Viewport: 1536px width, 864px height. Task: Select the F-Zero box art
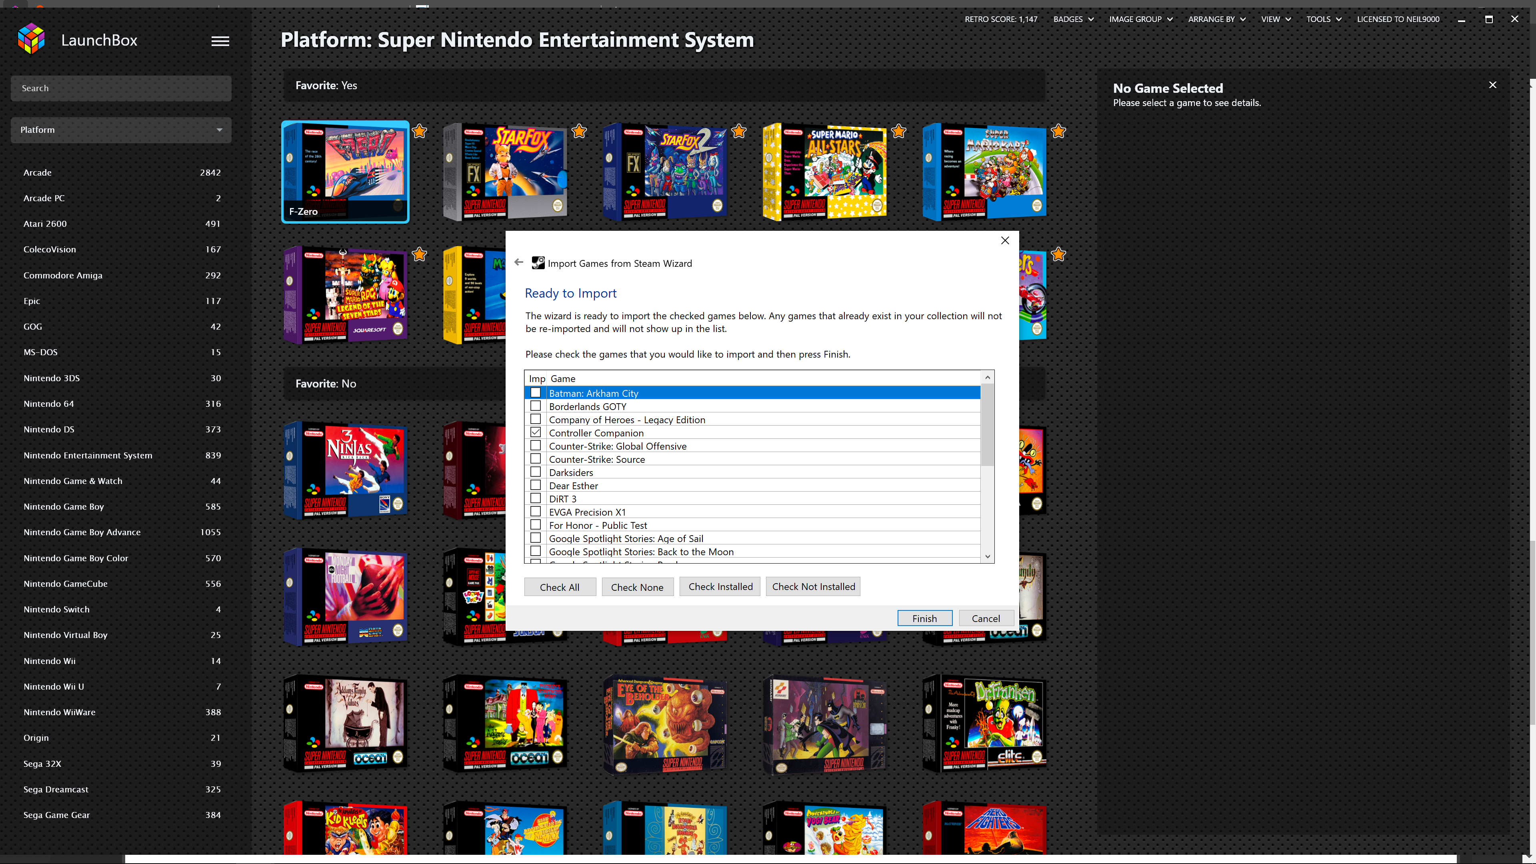coord(345,172)
